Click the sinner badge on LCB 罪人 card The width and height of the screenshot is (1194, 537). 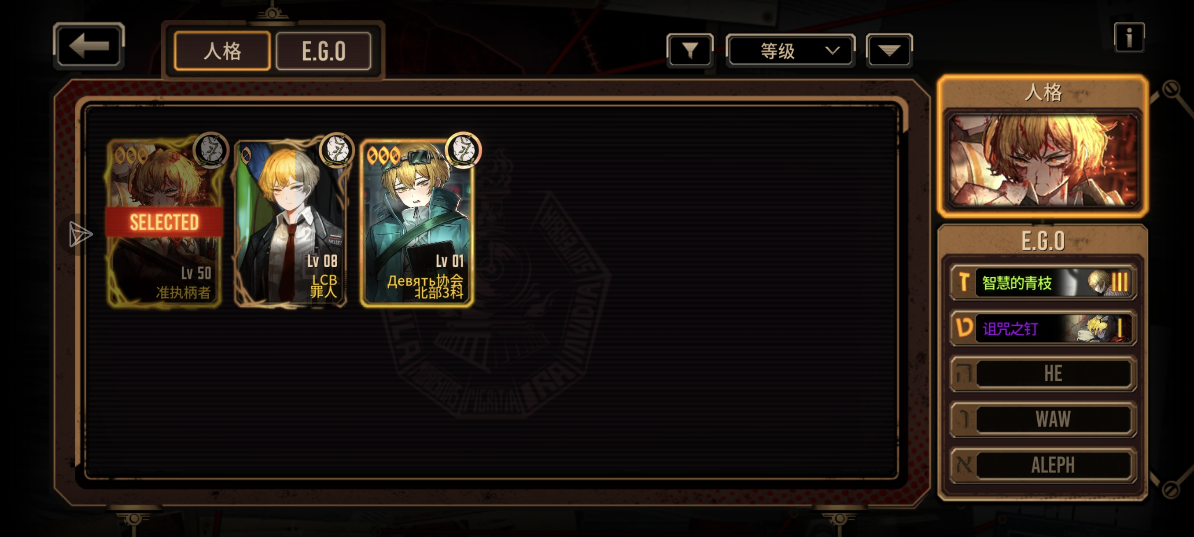337,150
